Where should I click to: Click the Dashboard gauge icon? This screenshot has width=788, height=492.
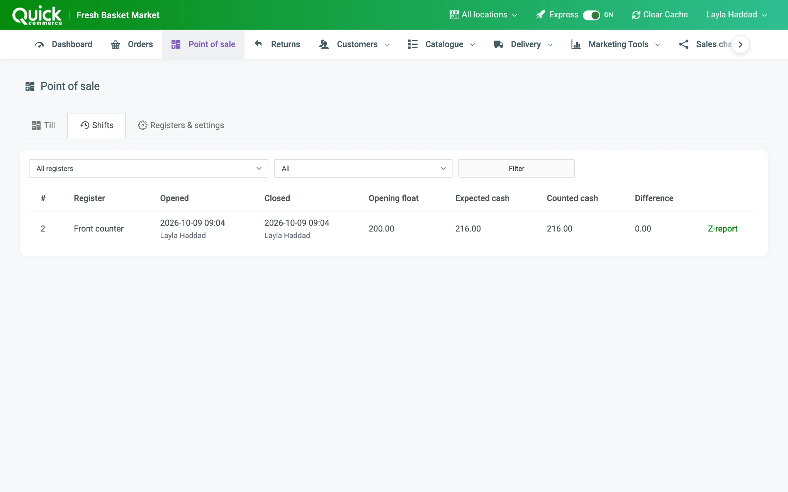39,45
